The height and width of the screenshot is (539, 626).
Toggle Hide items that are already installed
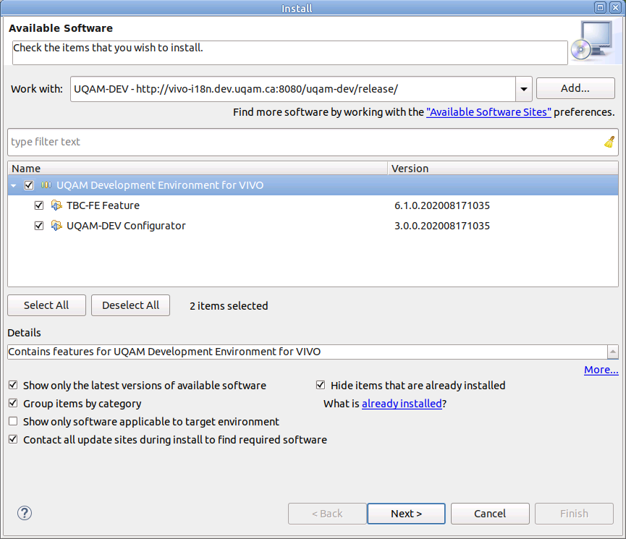point(321,386)
